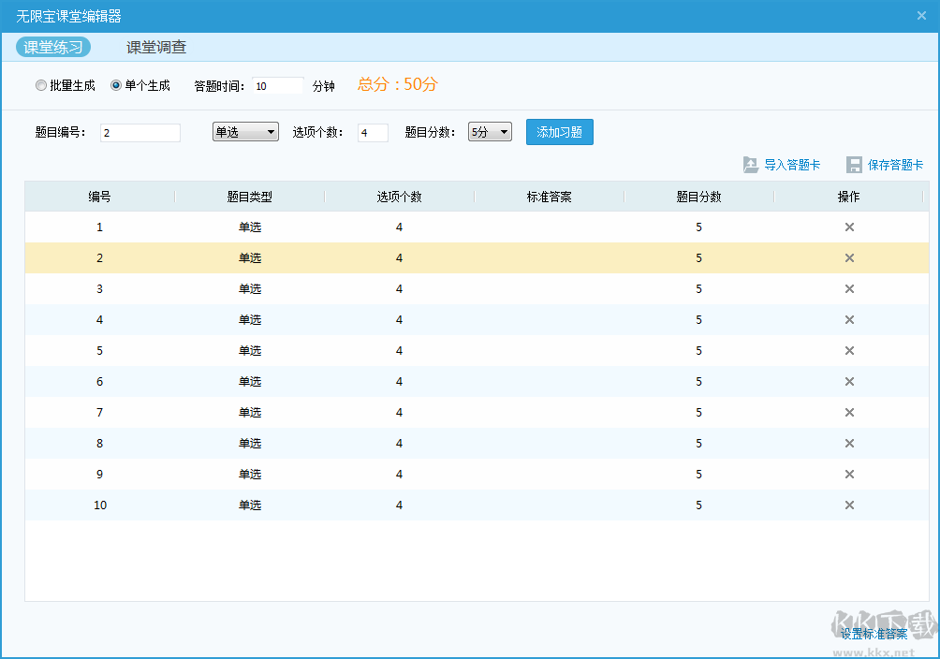Screen dimensions: 940x659
Task: Switch to the 课堂调查 tab
Action: 156,48
